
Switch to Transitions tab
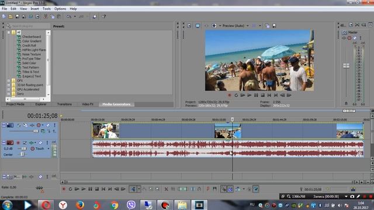pos(64,104)
